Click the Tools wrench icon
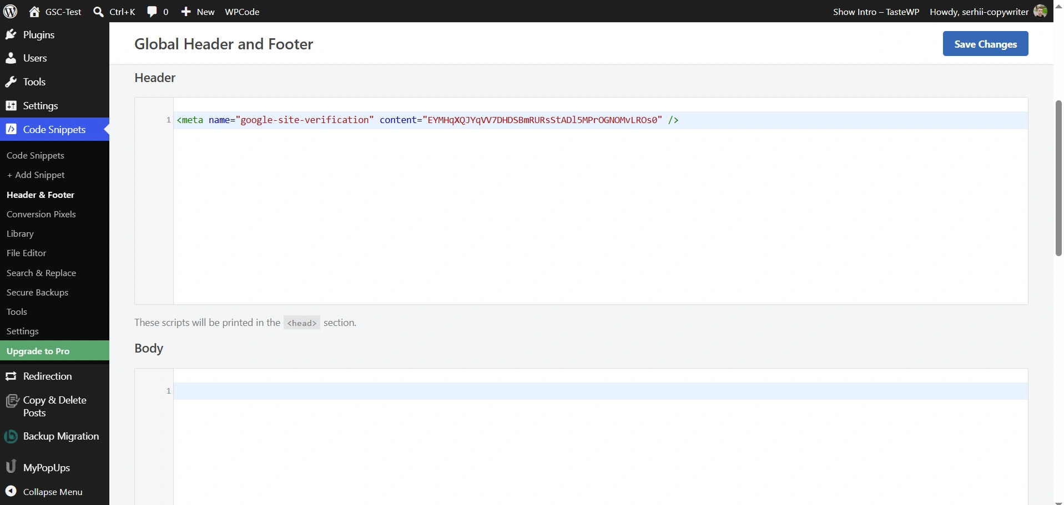This screenshot has height=505, width=1064. (x=11, y=81)
